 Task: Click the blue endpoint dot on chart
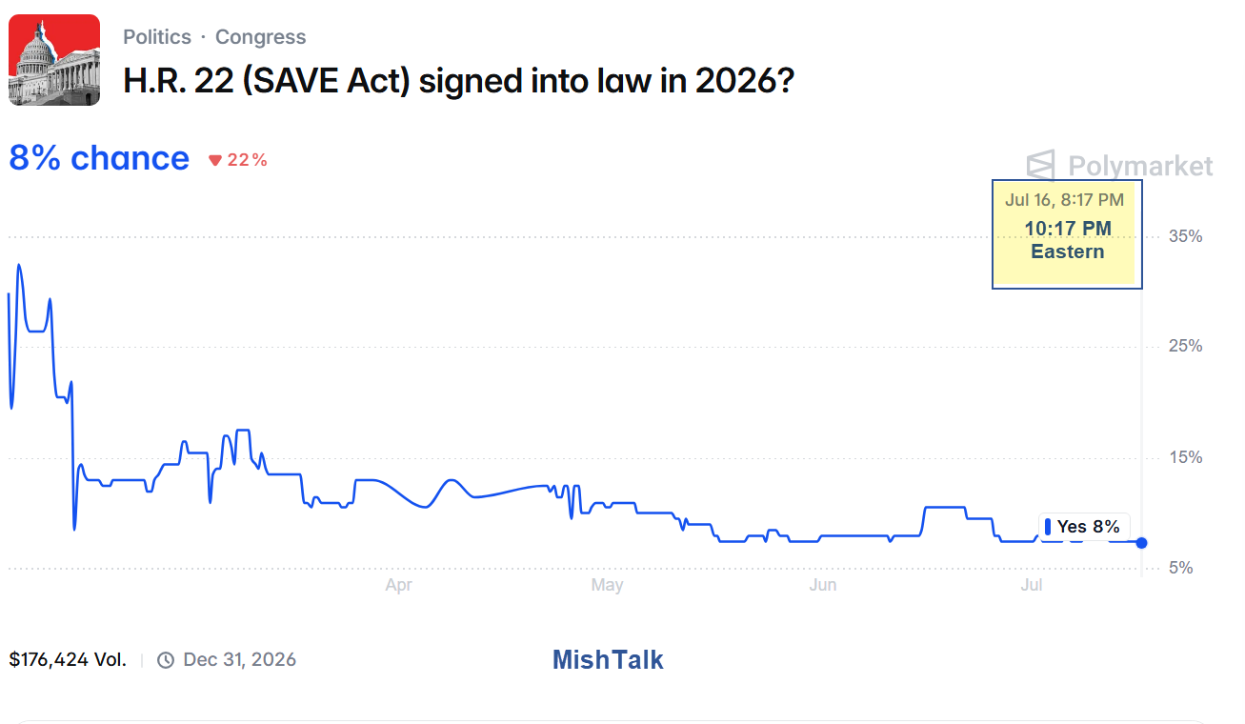[x=1141, y=543]
